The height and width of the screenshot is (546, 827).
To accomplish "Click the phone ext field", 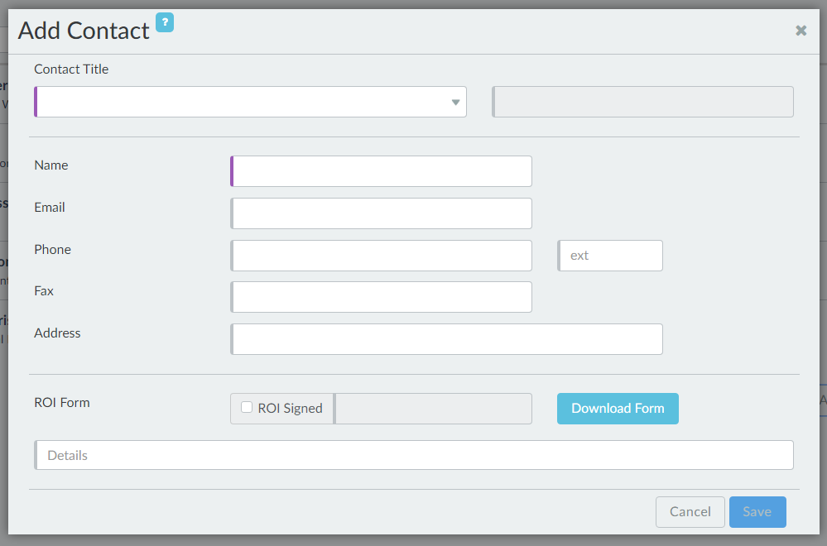I will tap(611, 256).
